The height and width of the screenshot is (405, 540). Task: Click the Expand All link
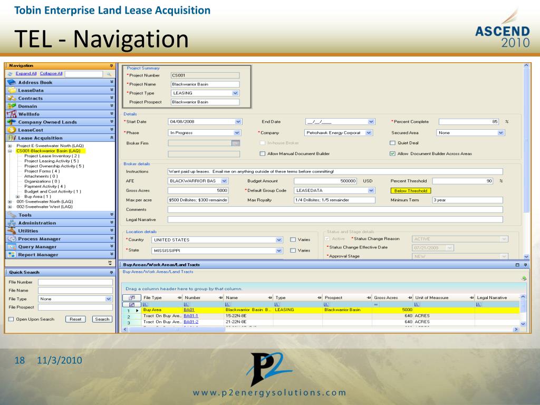coord(26,73)
